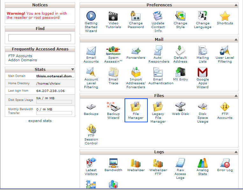Open the Email Trace tool

coord(113,76)
